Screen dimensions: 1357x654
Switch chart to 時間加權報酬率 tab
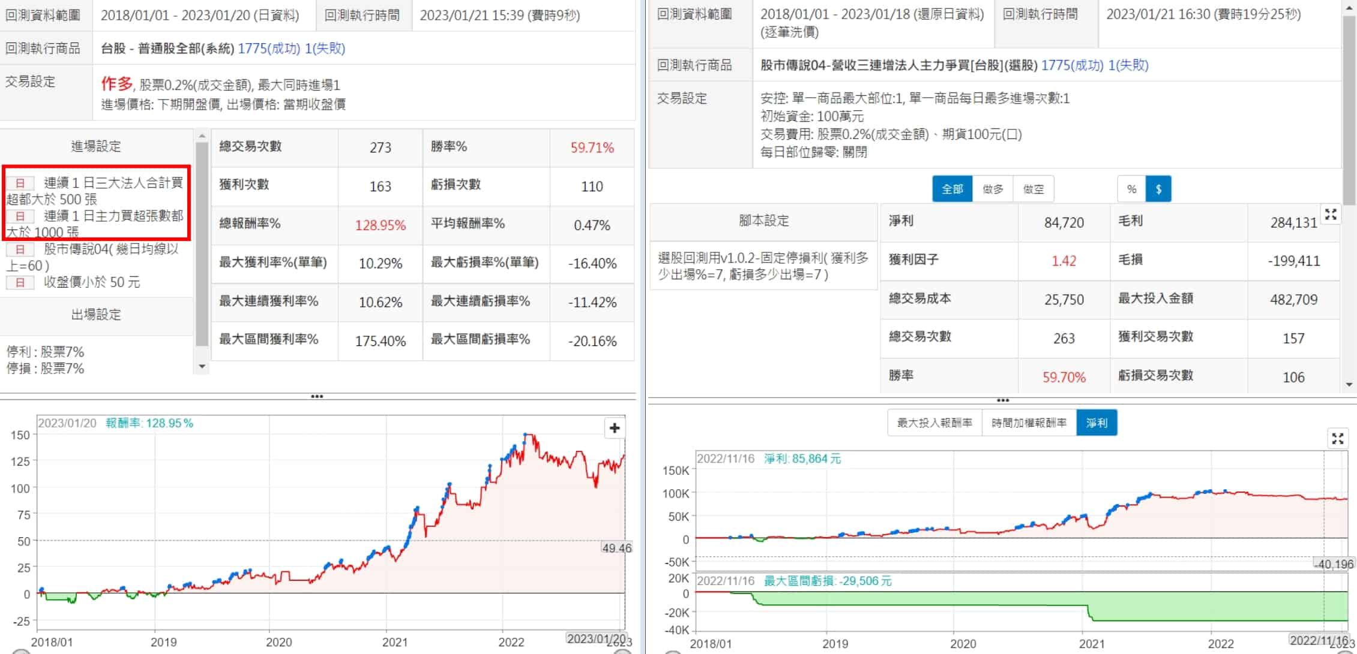click(x=1029, y=423)
